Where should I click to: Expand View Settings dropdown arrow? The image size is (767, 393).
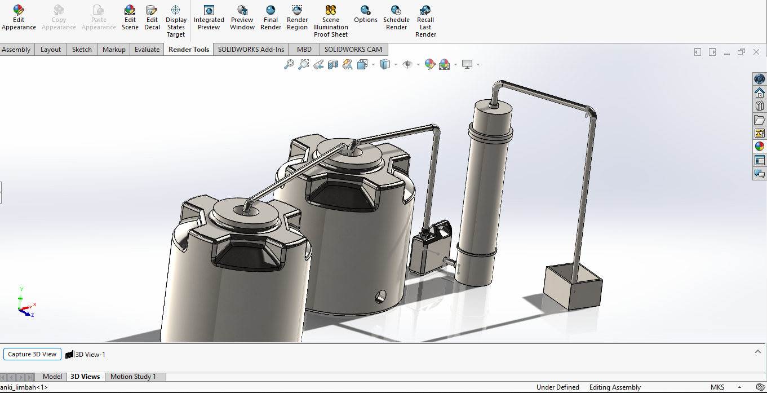coord(478,64)
